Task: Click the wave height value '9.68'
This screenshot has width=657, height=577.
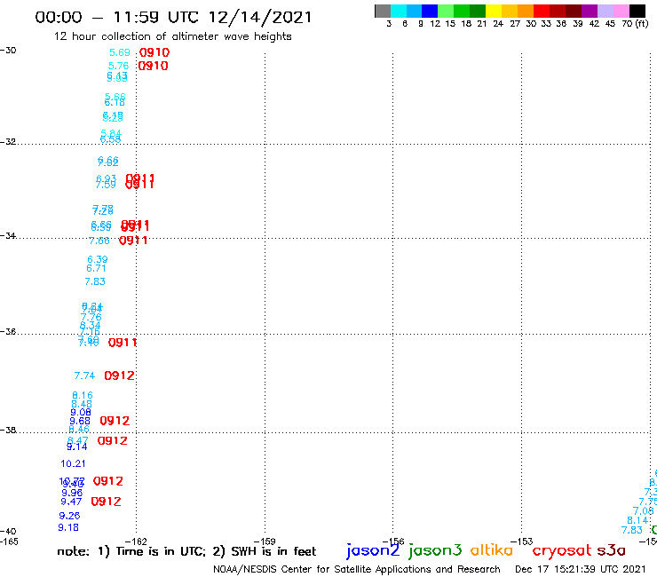Action: tap(80, 421)
